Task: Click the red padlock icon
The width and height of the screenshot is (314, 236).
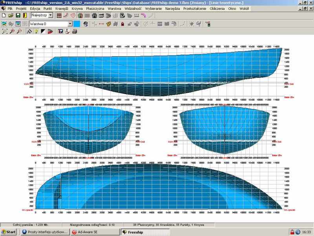Action: [x=122, y=24]
